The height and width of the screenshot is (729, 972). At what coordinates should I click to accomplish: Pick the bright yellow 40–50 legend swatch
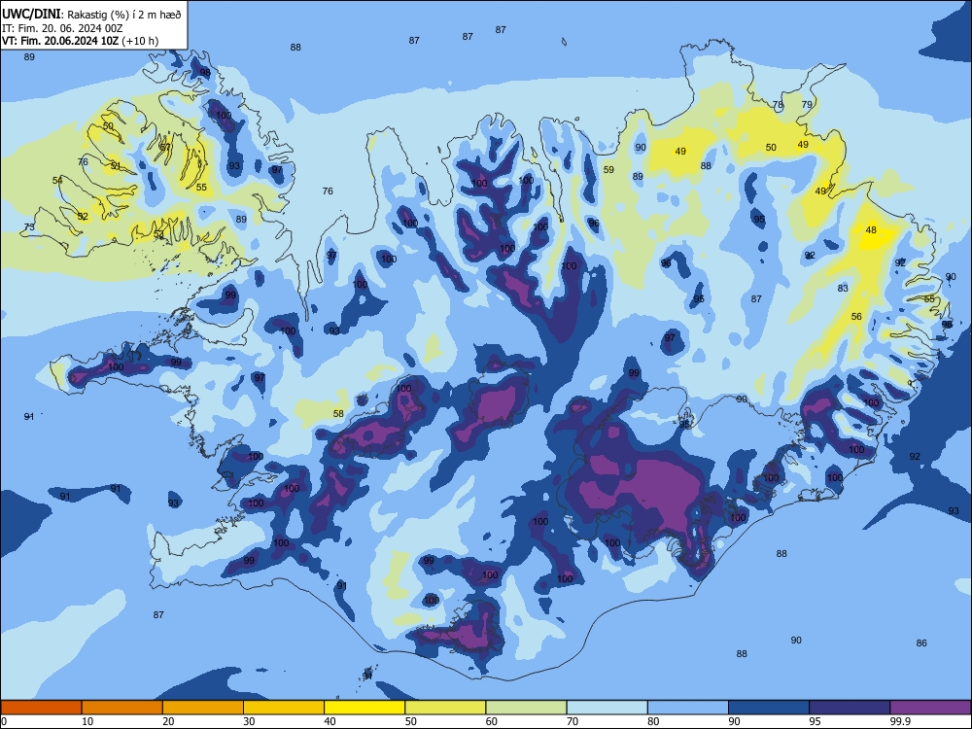pos(364,708)
